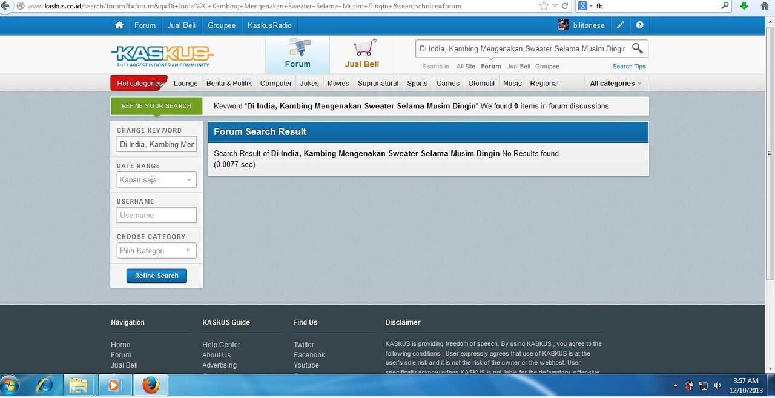Select the Jual Beli shopping cart tab
This screenshot has height=398, width=775.
tap(362, 55)
